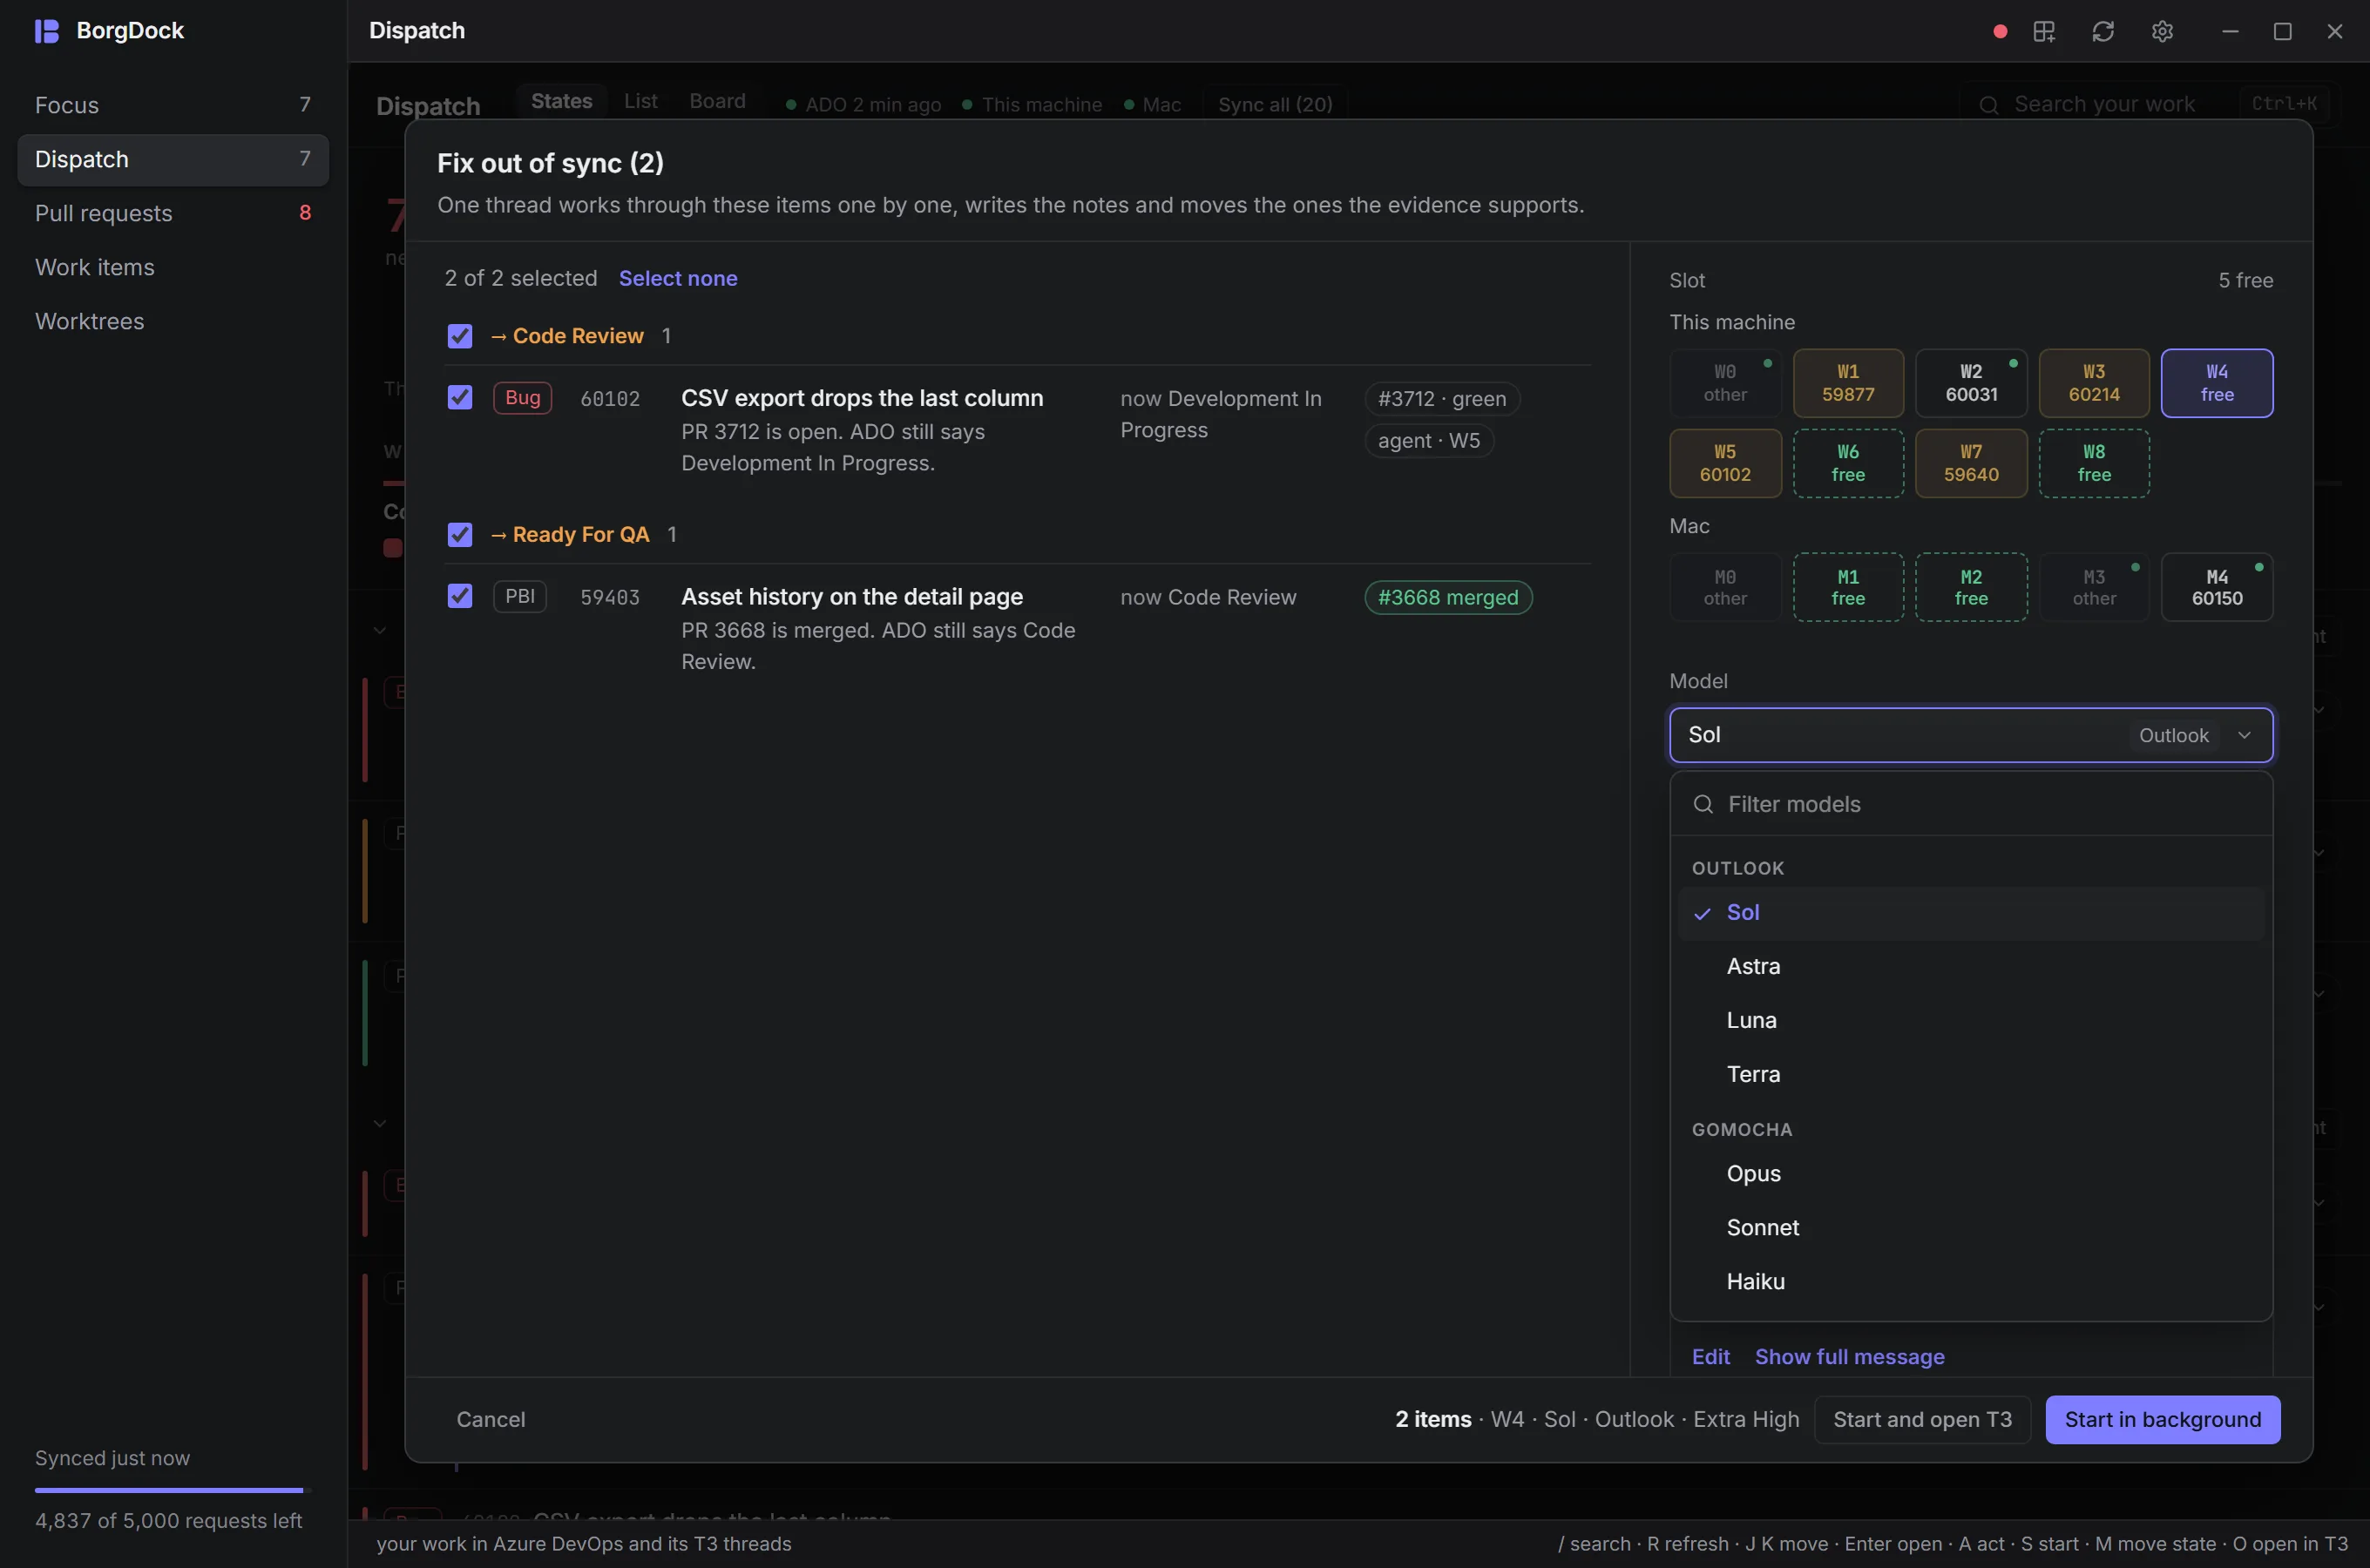
Task: Click the Edit link
Action: (1710, 1356)
